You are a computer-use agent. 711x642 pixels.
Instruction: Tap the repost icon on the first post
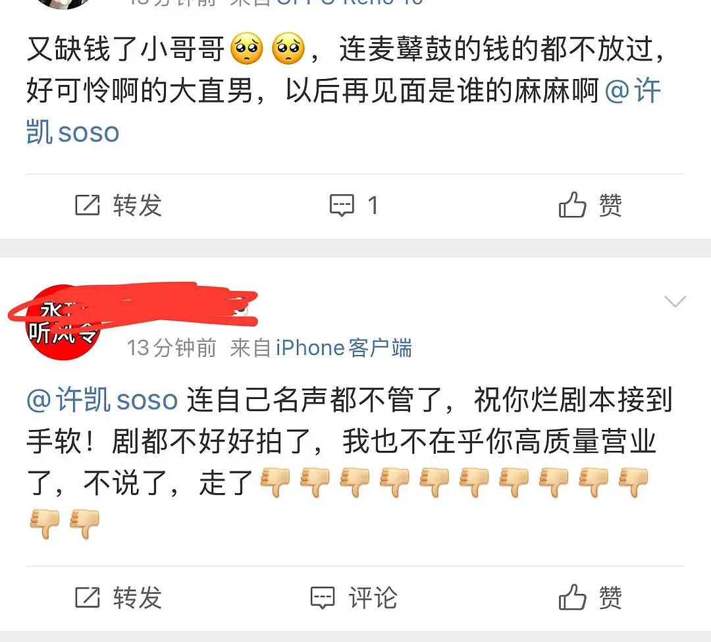click(87, 205)
